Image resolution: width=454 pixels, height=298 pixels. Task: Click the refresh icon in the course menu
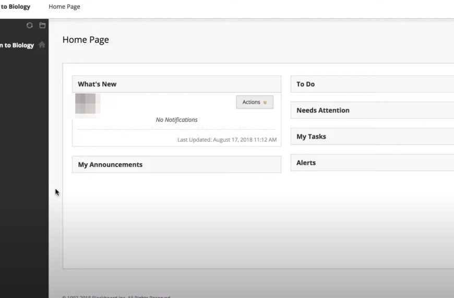(30, 26)
